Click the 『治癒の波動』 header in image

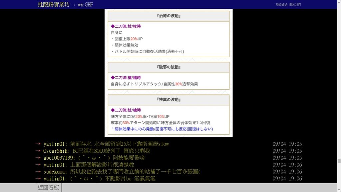click(169, 16)
